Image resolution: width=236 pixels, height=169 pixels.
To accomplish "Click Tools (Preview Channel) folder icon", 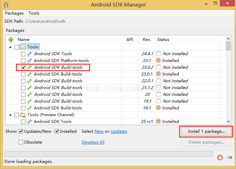I will 23,115.
